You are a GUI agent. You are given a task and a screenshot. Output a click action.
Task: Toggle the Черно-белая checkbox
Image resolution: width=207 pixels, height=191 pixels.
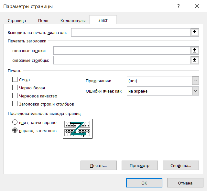15,88
